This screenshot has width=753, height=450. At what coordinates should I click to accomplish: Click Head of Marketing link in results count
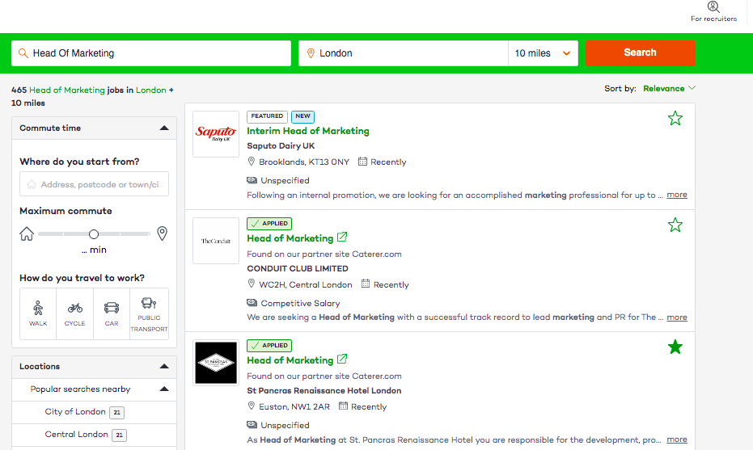point(67,90)
